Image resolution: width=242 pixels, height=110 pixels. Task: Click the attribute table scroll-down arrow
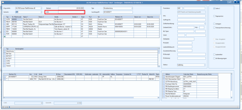(231, 98)
